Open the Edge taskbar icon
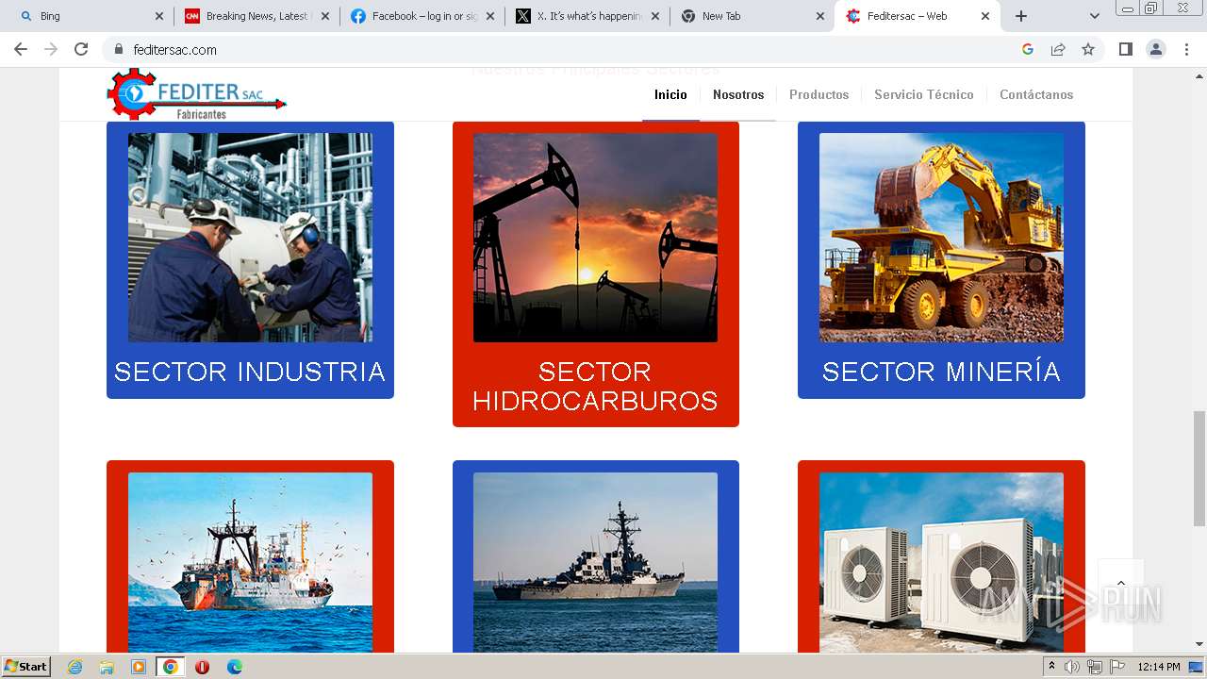The image size is (1207, 679). (235, 667)
